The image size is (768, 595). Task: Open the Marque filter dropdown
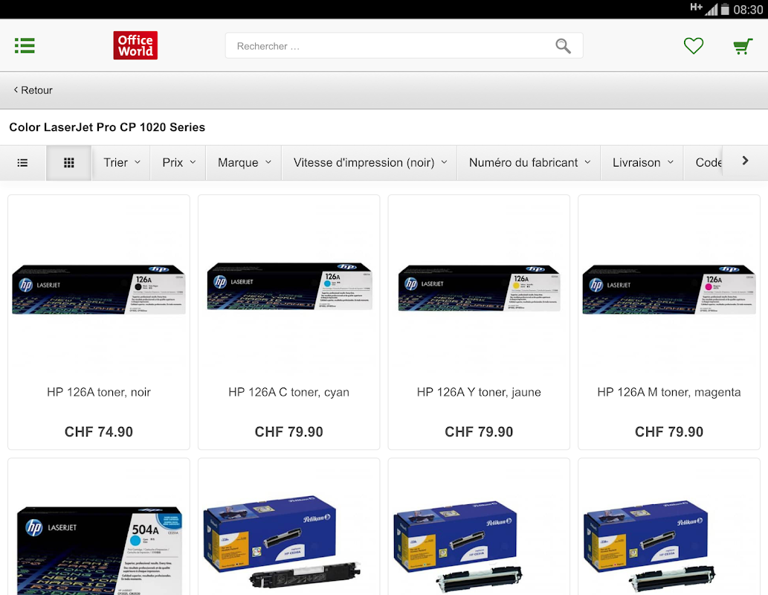(244, 163)
